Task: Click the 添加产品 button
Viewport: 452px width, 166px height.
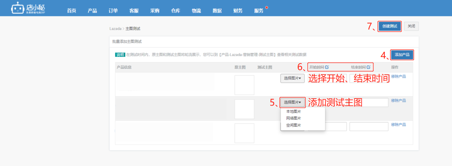Action: (402, 55)
